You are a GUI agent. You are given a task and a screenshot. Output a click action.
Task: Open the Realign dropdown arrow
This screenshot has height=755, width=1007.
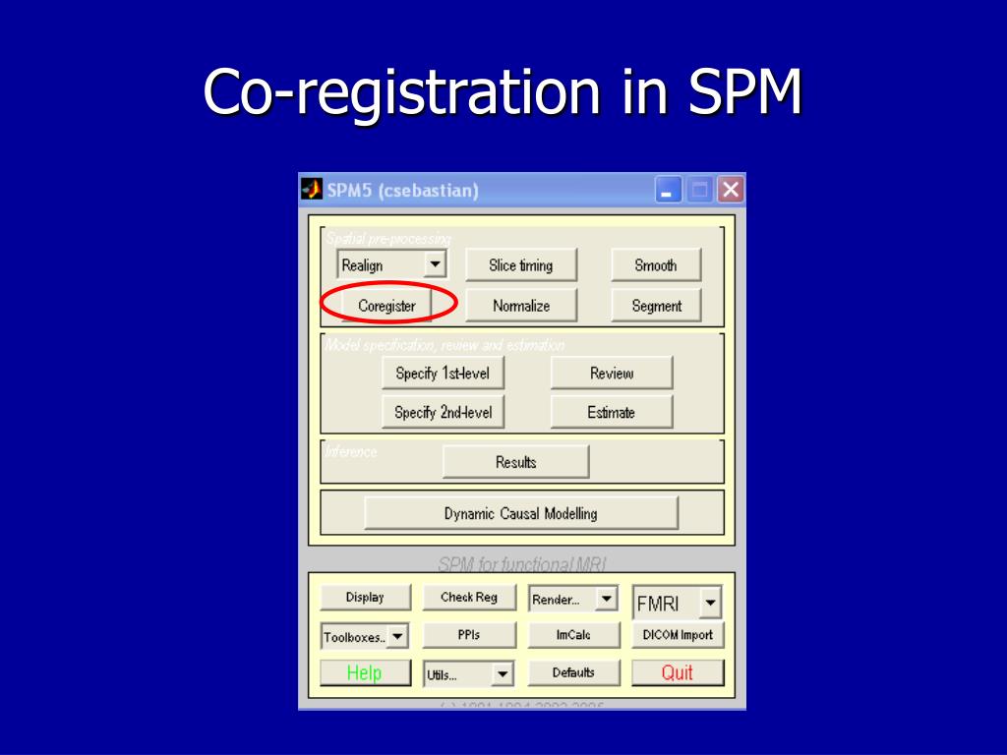[x=435, y=264]
